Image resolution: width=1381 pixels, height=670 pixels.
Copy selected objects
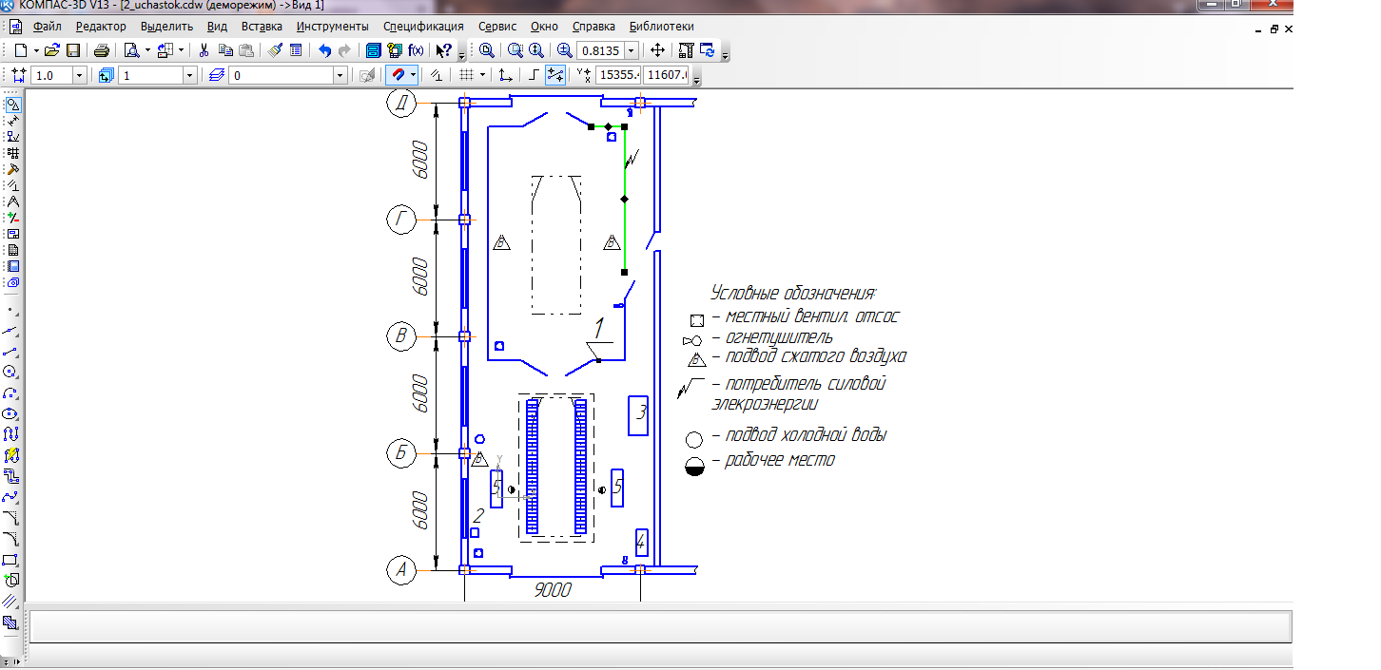coord(225,50)
